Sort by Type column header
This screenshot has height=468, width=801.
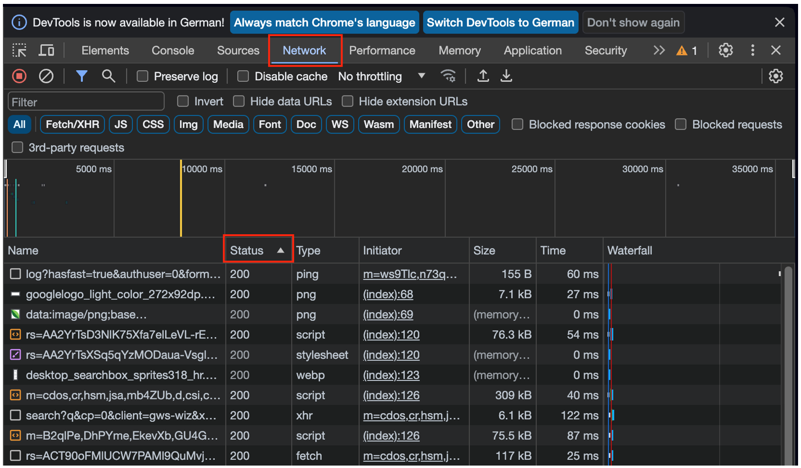click(325, 250)
